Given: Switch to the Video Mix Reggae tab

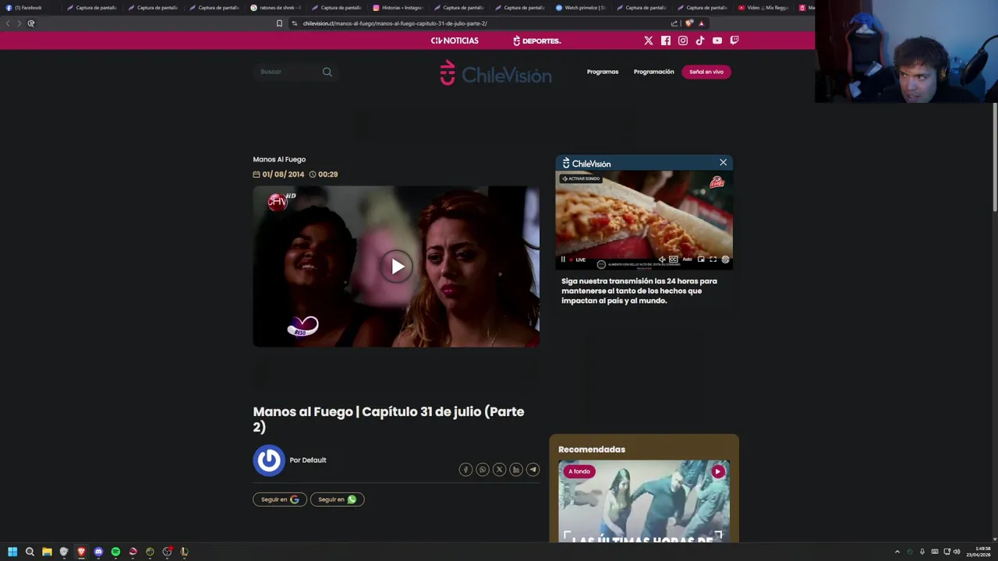Looking at the screenshot, I should click(x=764, y=8).
